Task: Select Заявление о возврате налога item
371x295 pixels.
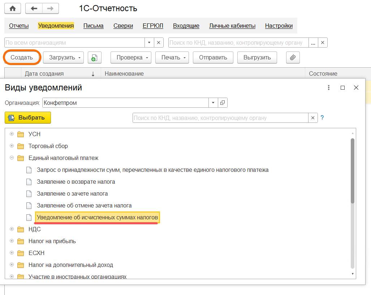Action: point(76,182)
